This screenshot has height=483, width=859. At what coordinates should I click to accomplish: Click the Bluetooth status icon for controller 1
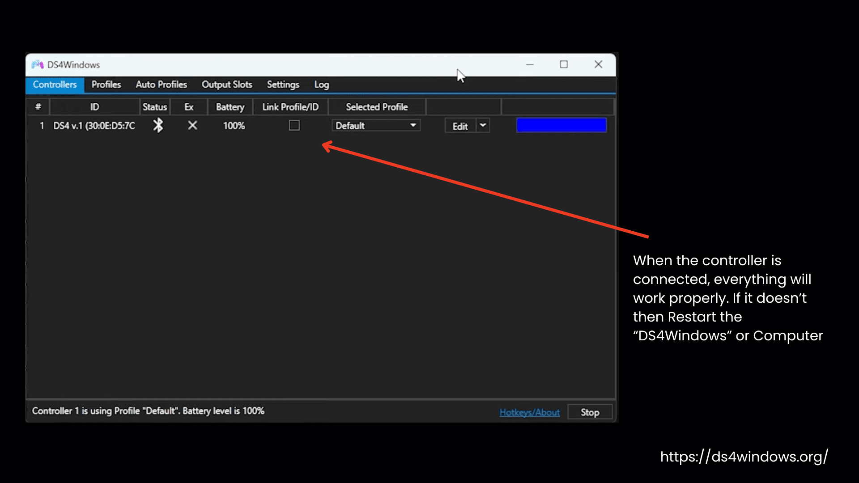point(158,126)
